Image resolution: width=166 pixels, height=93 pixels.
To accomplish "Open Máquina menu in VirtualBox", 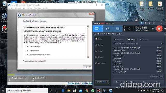I will pos(18,8).
